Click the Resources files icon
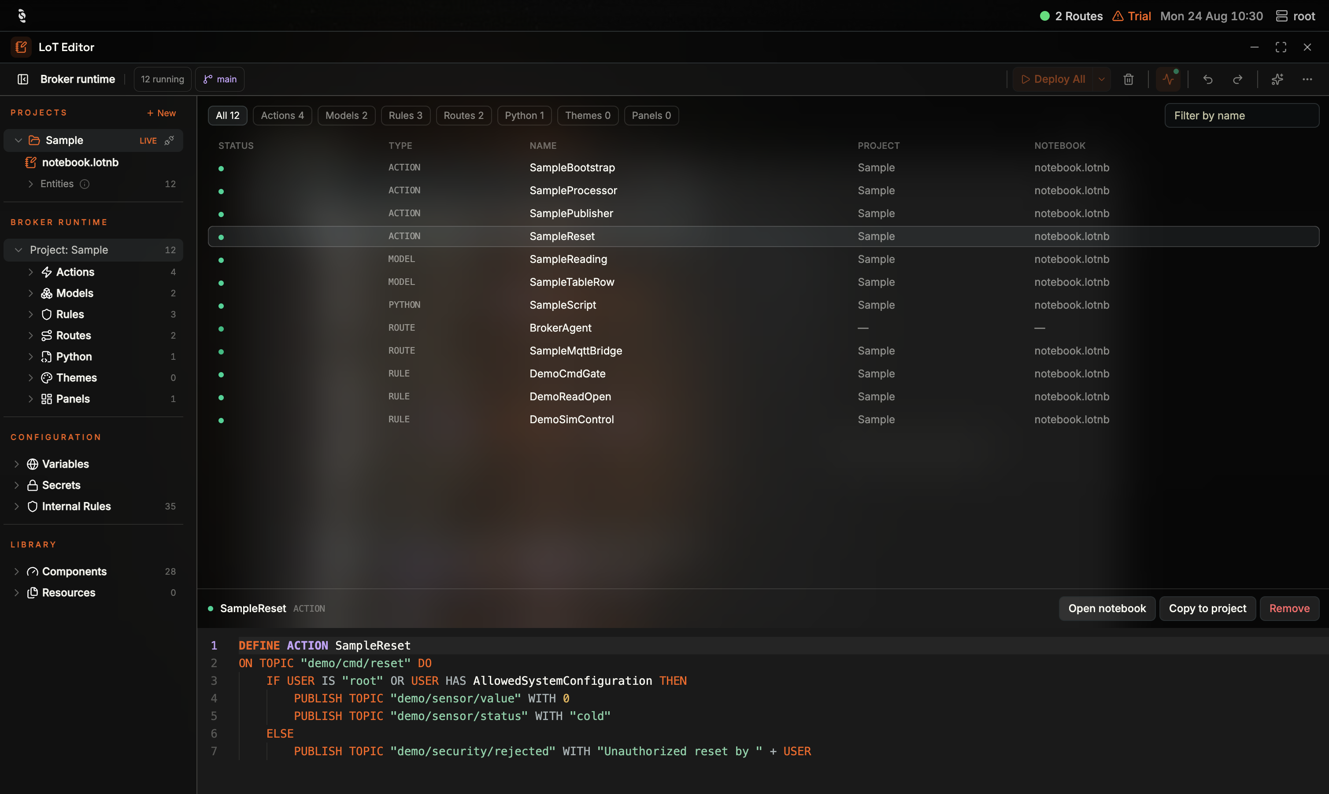The image size is (1329, 794). pos(32,593)
